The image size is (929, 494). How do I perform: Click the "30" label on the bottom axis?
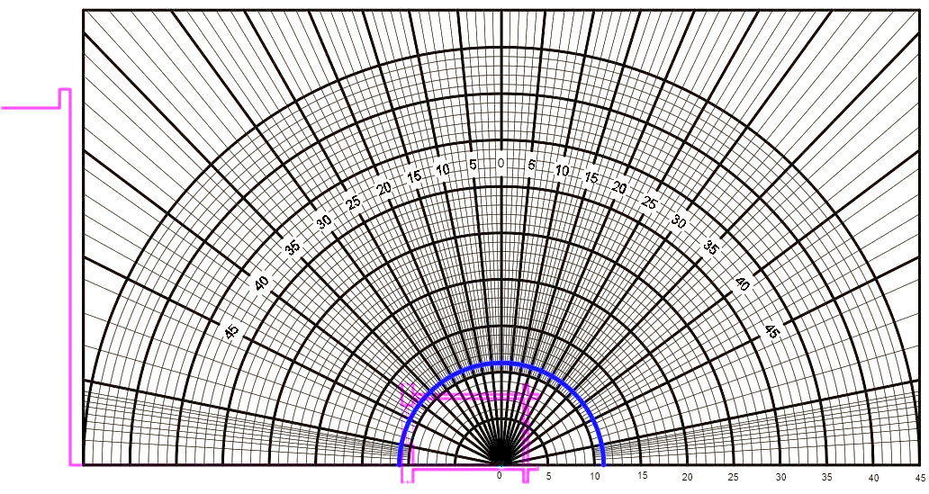[781, 477]
